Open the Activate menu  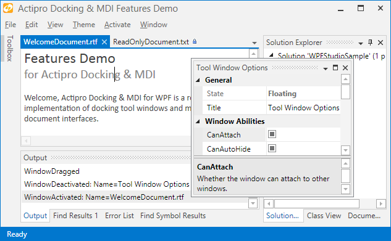point(117,25)
